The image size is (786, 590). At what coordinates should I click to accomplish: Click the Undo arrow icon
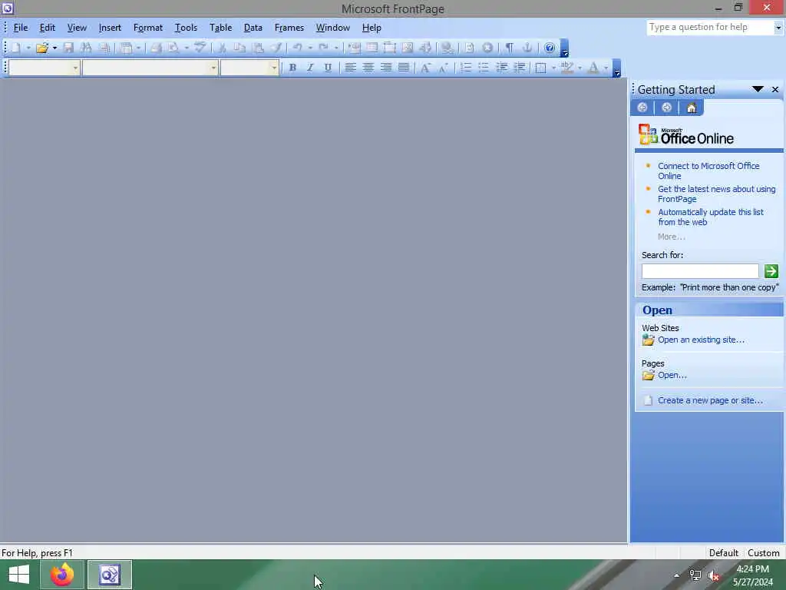(x=298, y=48)
